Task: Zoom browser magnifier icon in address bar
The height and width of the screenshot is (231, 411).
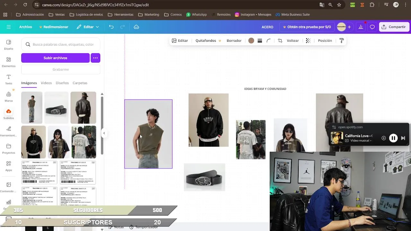Action: tap(330, 5)
